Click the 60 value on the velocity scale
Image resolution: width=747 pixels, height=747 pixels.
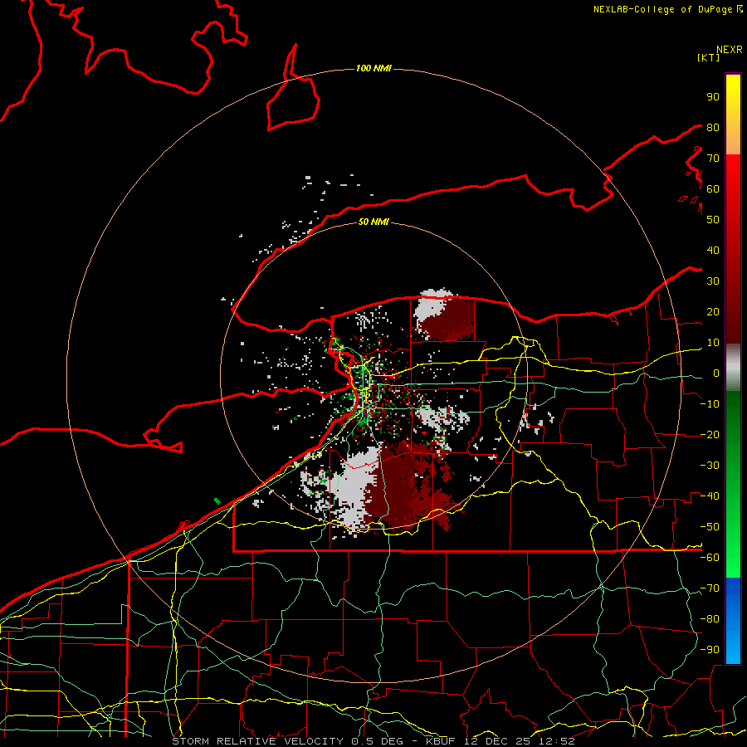pyautogui.click(x=713, y=189)
